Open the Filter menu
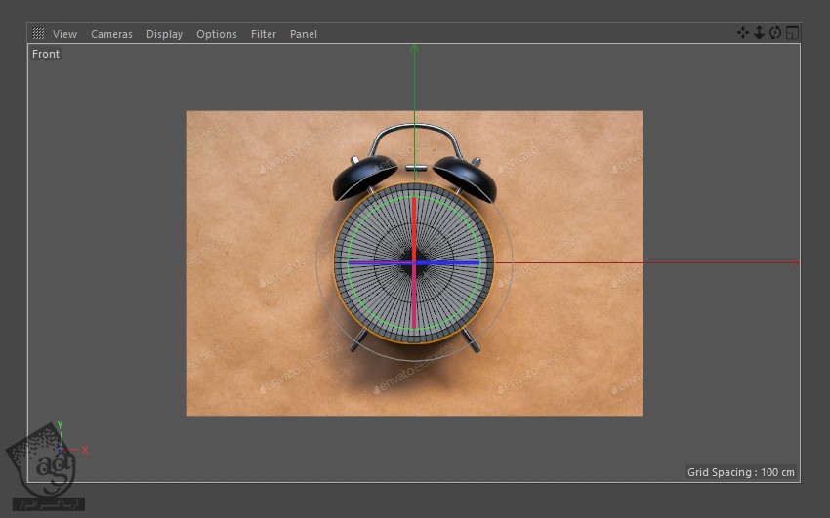 coord(264,34)
